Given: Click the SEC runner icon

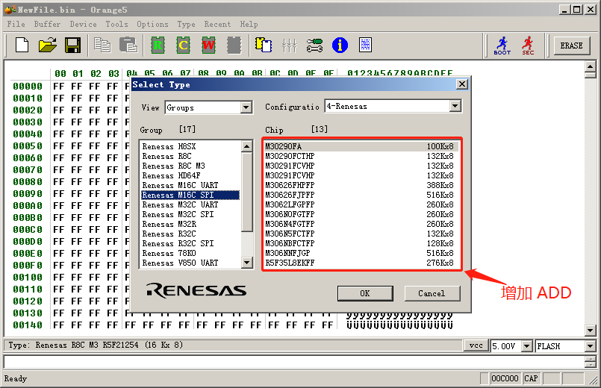Looking at the screenshot, I should tap(528, 46).
